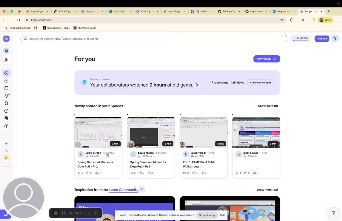Open the browser extensions puzzle icon
The height and width of the screenshot is (221, 342).
click(x=292, y=20)
